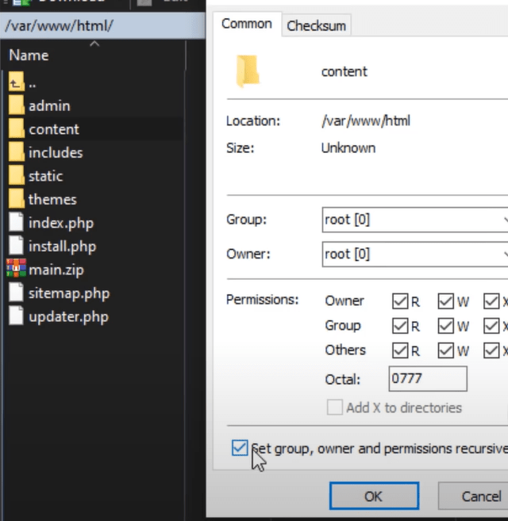The height and width of the screenshot is (521, 508).
Task: Toggle Owner write (W) permission checkbox
Action: [x=445, y=301]
